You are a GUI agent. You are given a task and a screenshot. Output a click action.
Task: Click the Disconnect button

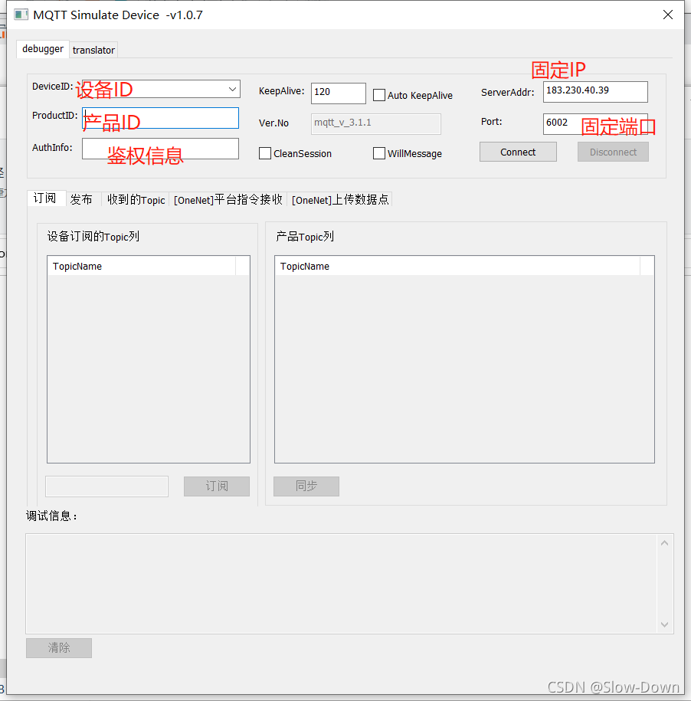point(612,152)
